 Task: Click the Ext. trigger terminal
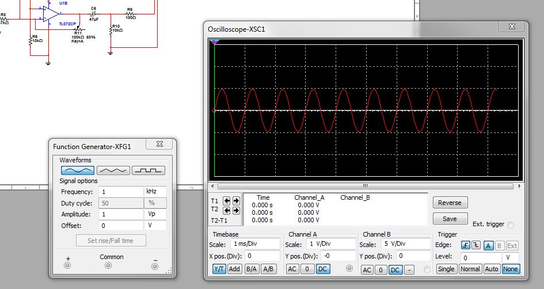click(x=511, y=225)
